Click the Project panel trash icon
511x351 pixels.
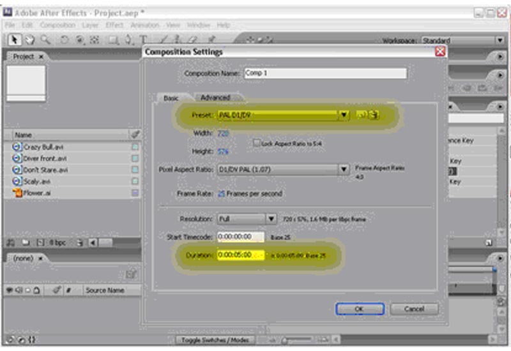79,243
